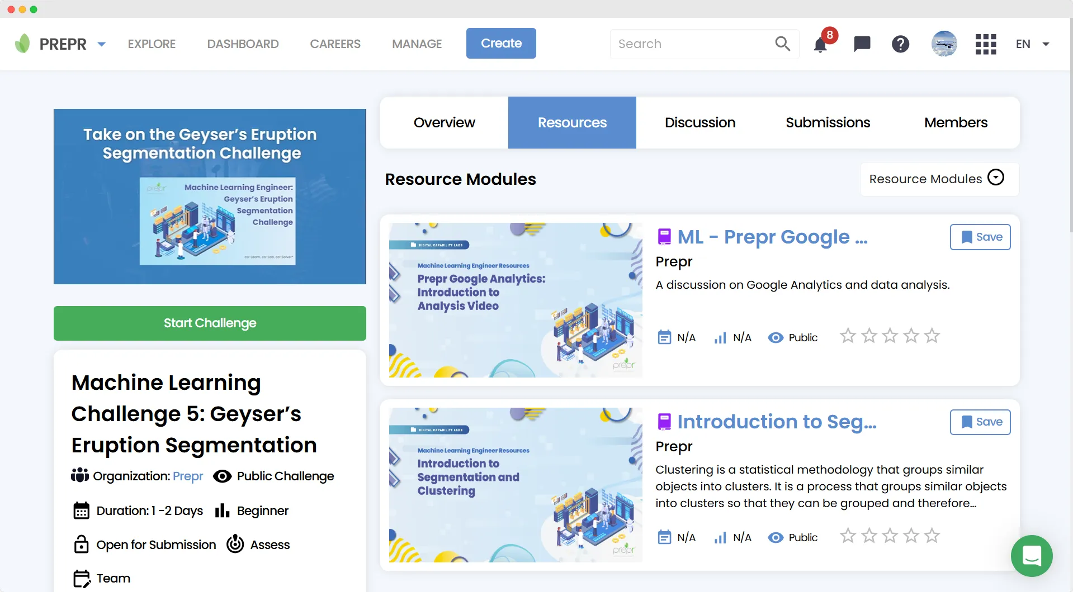Select the Resources tab
This screenshot has width=1073, height=592.
[x=572, y=122]
